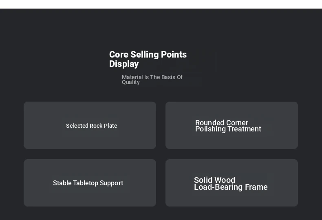Click the word 'Quality' in the subtitle
The height and width of the screenshot is (220, 322).
pyautogui.click(x=131, y=82)
